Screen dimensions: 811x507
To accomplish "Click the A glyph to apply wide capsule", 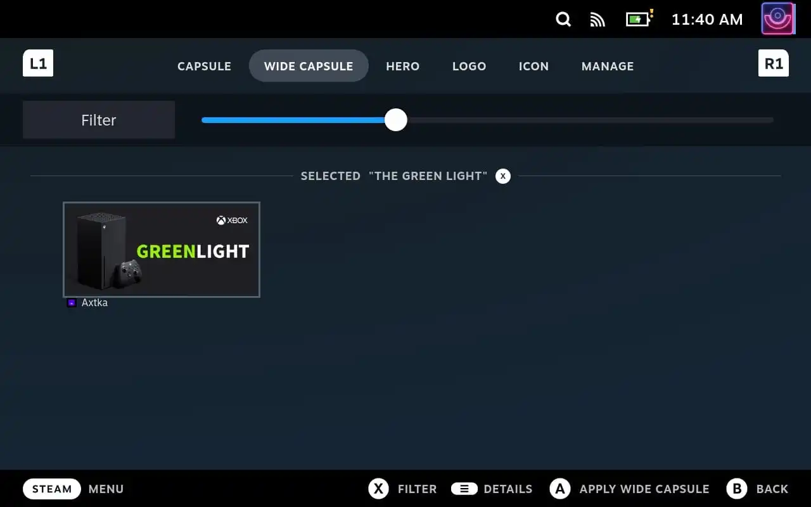I will pyautogui.click(x=560, y=489).
